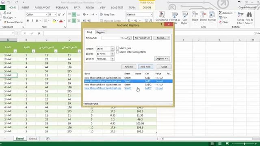This screenshot has width=260, height=146.
Task: Open the DATA ribbon tab
Action: 77,8
